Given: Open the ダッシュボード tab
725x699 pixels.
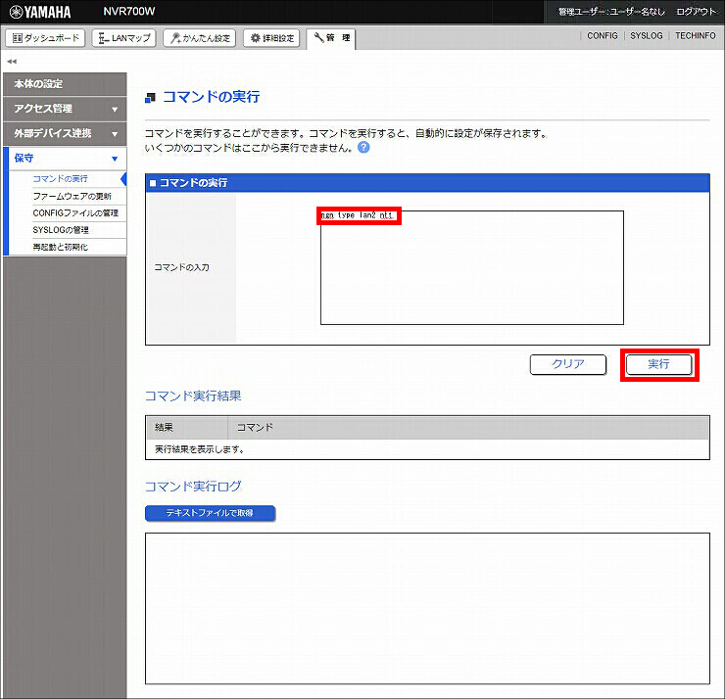Looking at the screenshot, I should (x=45, y=38).
